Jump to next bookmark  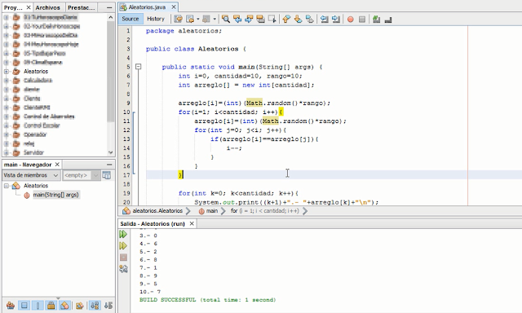pos(298,20)
